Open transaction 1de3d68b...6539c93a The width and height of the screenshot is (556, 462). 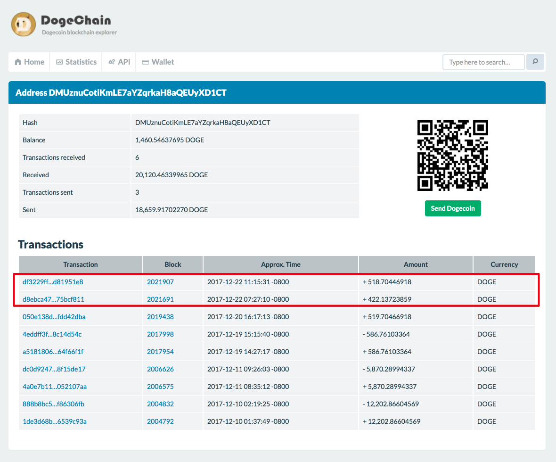pyautogui.click(x=54, y=421)
